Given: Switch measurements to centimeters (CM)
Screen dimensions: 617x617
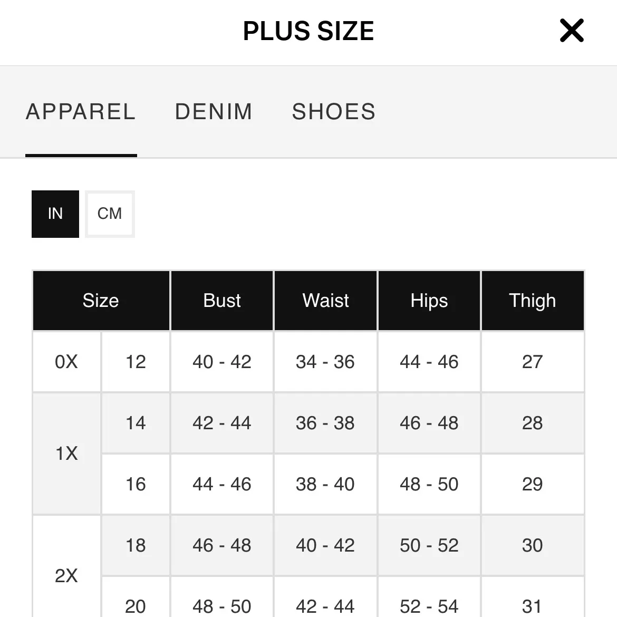Looking at the screenshot, I should [110, 214].
